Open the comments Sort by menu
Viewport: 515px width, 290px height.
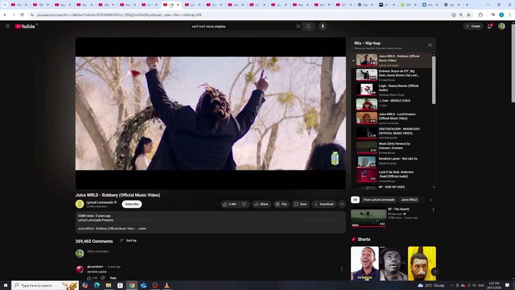coord(128,240)
